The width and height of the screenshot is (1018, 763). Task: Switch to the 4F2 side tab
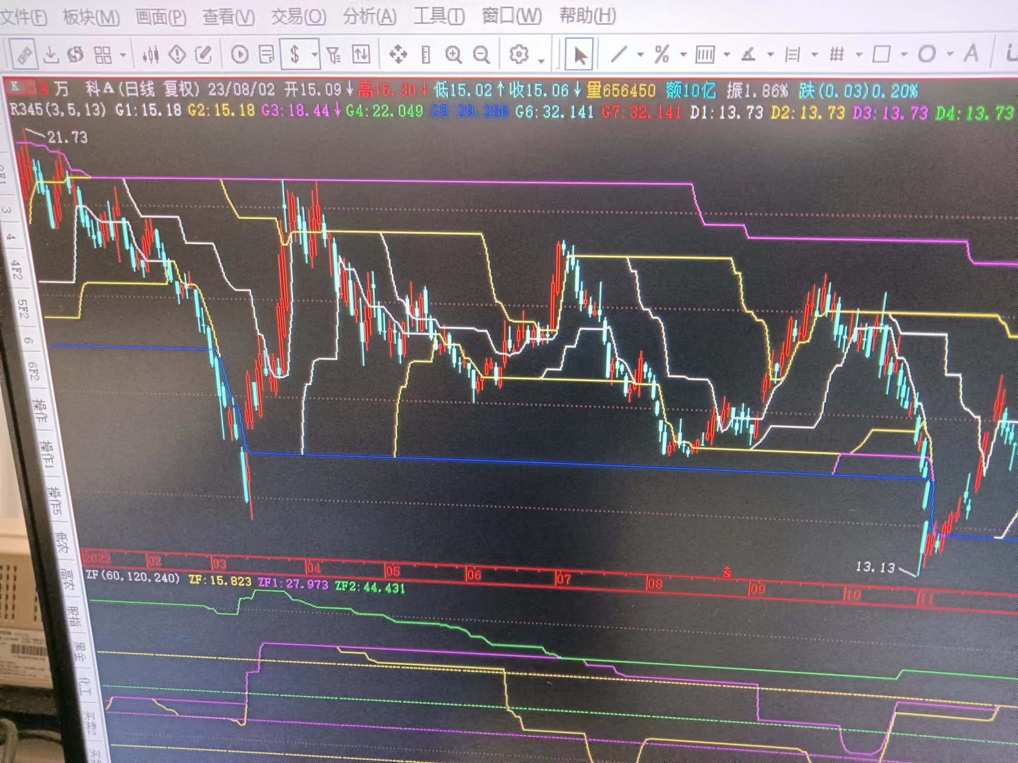coord(16,269)
